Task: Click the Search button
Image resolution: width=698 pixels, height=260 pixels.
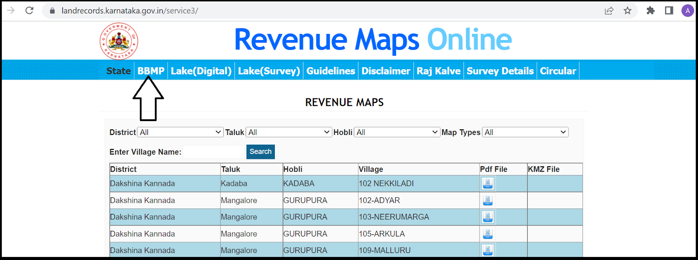Action: [260, 152]
